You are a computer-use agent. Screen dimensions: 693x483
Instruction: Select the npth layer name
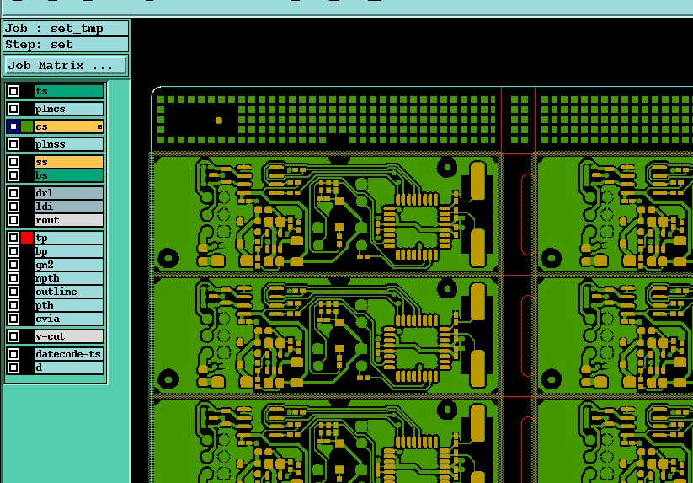(69, 278)
